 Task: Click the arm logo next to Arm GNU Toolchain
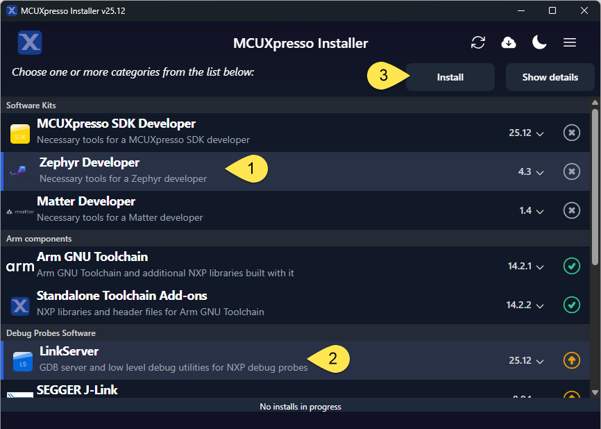coord(19,265)
